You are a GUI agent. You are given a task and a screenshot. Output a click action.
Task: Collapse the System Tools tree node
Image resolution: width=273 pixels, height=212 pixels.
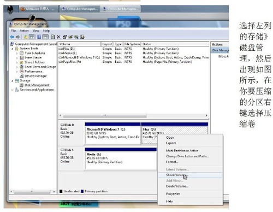[x=13, y=49]
